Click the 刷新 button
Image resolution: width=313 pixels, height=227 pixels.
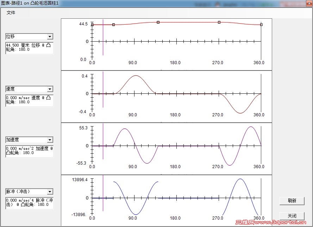pos(292,201)
